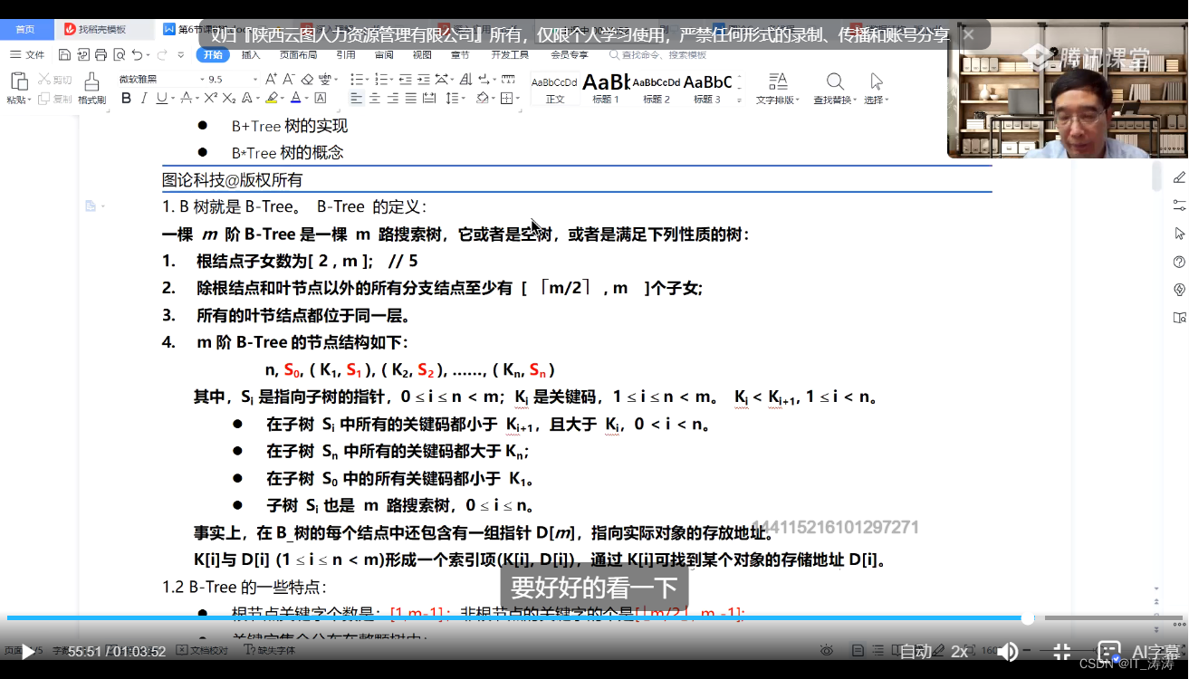Viewport: 1189px width, 679px height.
Task: Toggle Strikethrough formatting
Action: 186,98
